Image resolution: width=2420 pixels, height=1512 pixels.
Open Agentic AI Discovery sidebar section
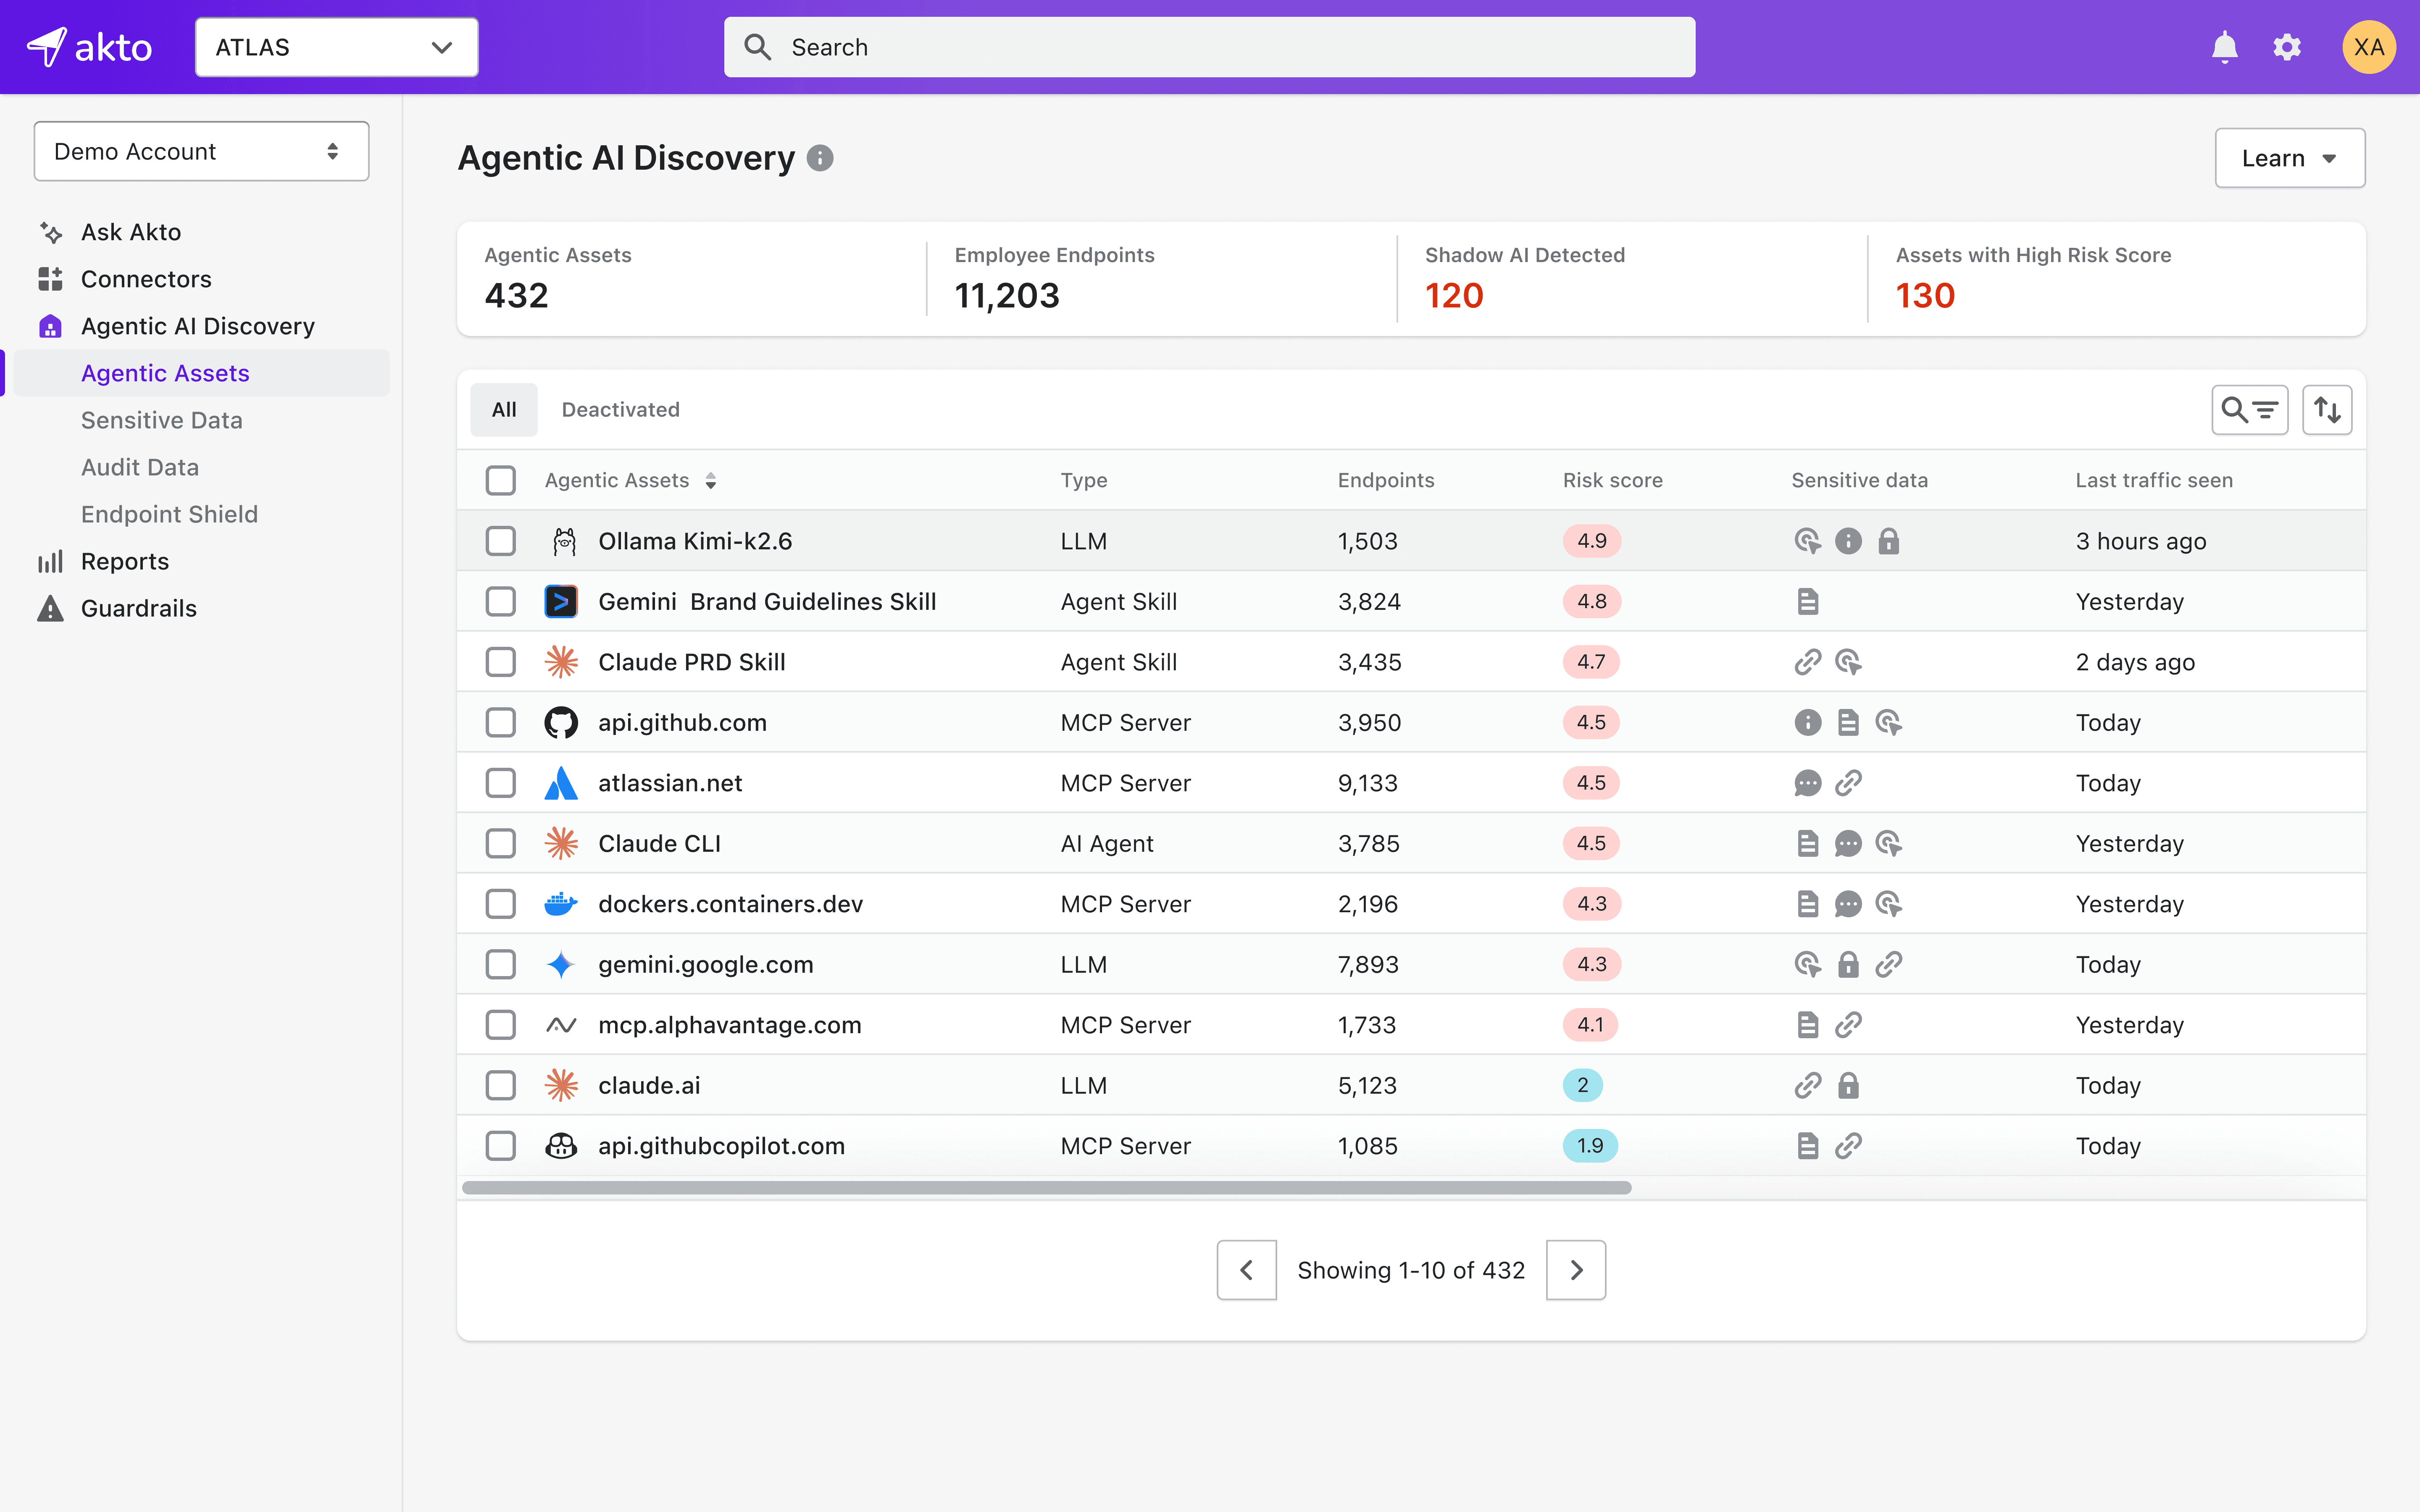click(x=197, y=327)
